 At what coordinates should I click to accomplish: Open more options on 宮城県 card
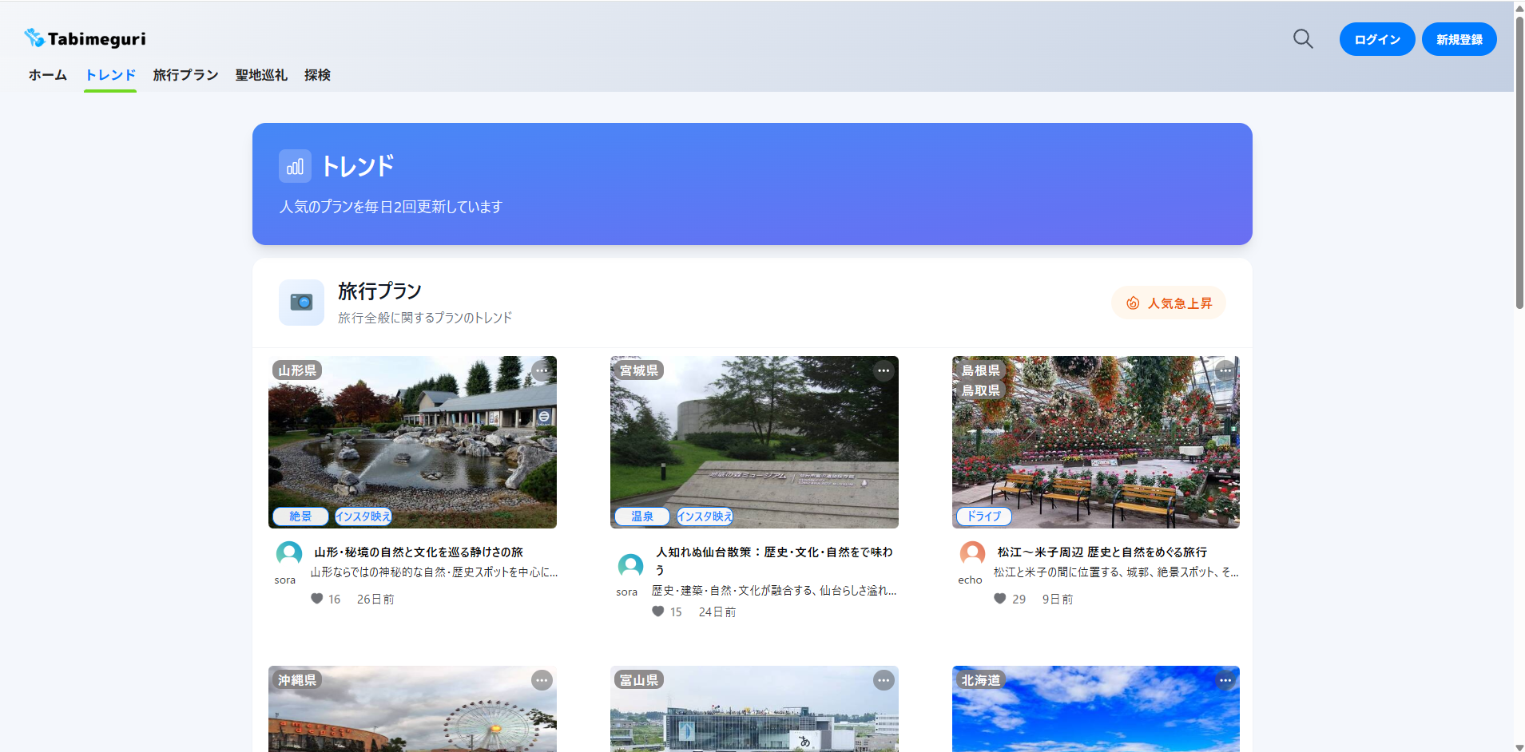point(884,370)
